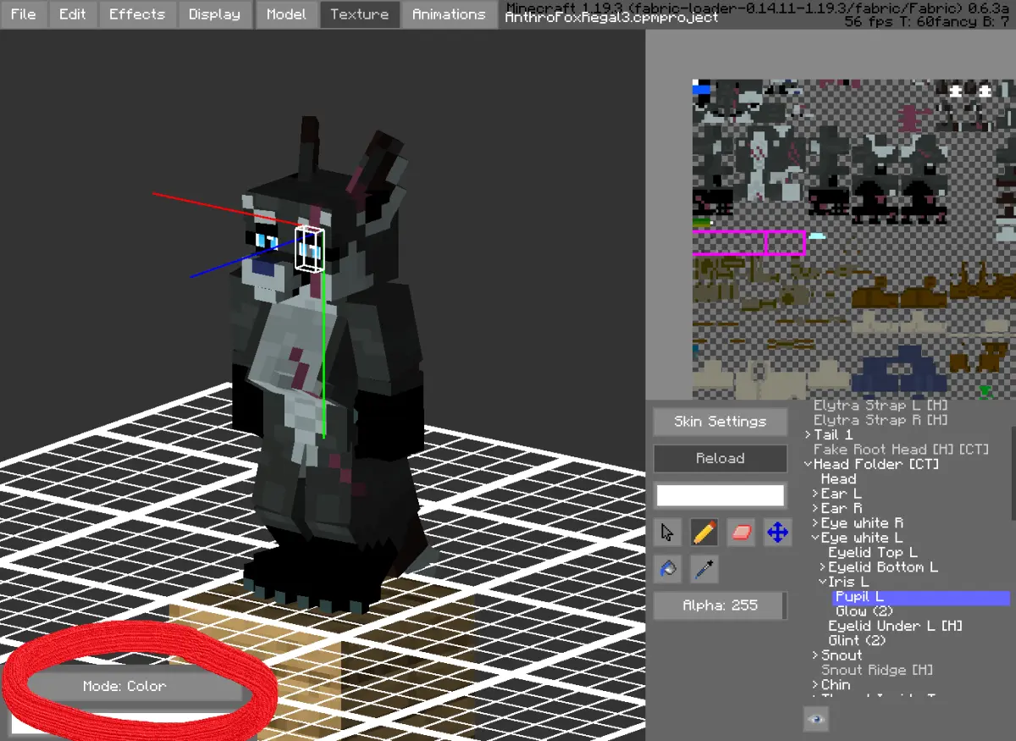This screenshot has width=1016, height=741.
Task: Click the Reload button
Action: click(720, 458)
